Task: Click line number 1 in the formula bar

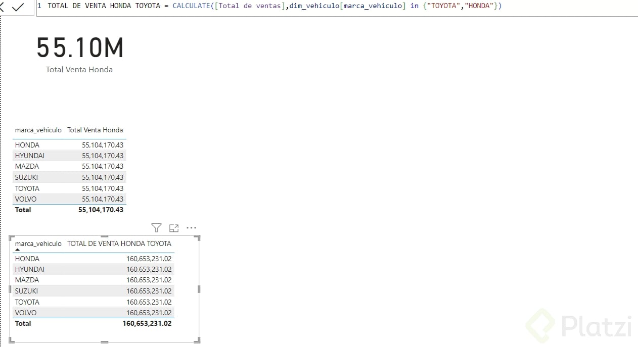Action: tap(39, 6)
